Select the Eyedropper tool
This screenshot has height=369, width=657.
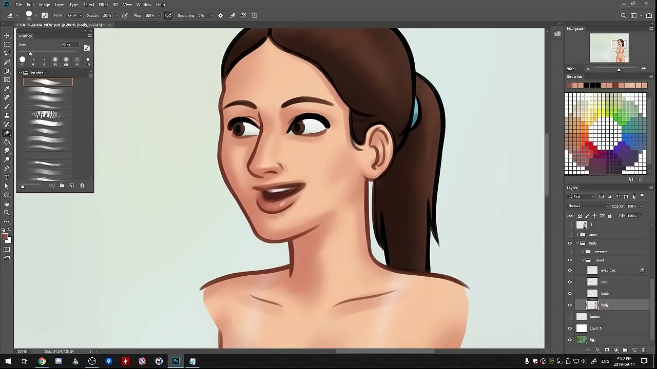tap(7, 89)
